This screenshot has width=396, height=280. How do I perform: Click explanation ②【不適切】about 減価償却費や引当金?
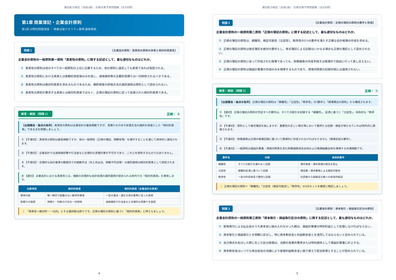click(x=99, y=153)
